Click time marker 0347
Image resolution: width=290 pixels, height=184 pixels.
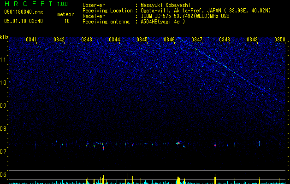197,39
